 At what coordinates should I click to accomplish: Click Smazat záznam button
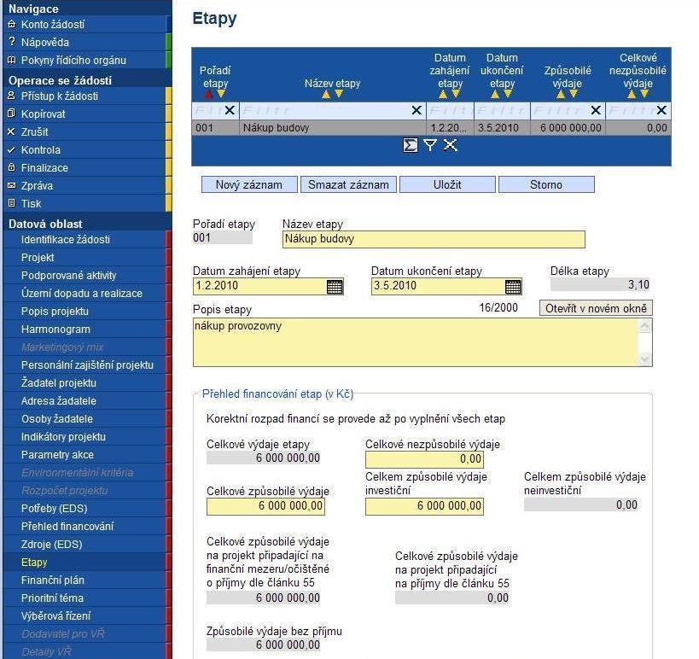pyautogui.click(x=348, y=184)
